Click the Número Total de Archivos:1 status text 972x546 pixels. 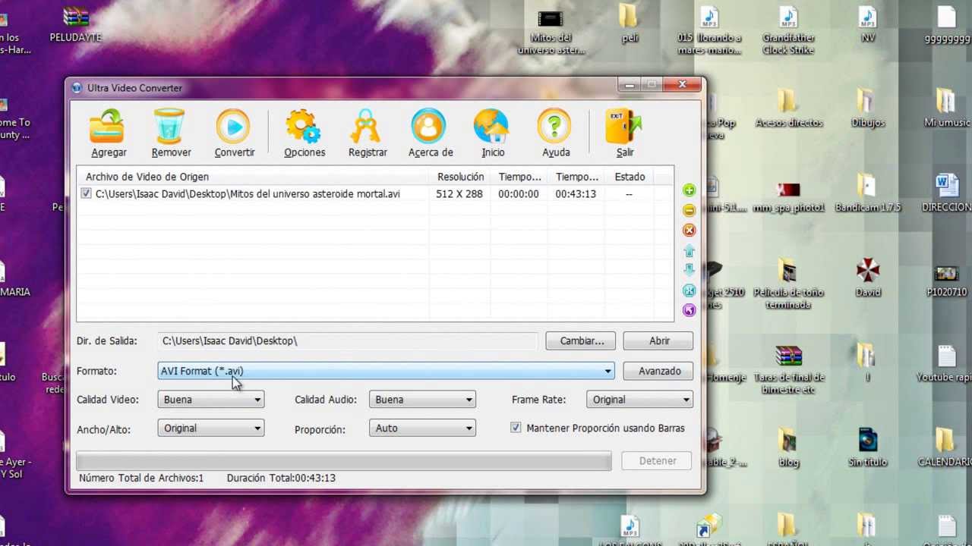(141, 478)
